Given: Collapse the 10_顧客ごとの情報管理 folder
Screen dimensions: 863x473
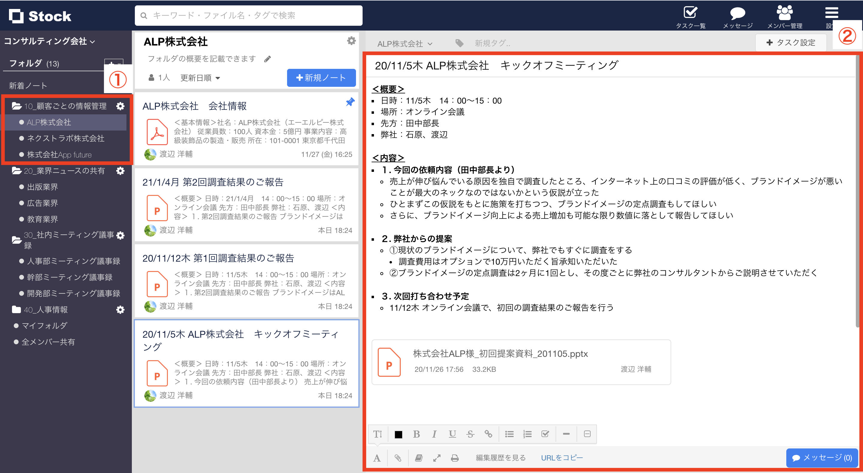Looking at the screenshot, I should 17,106.
